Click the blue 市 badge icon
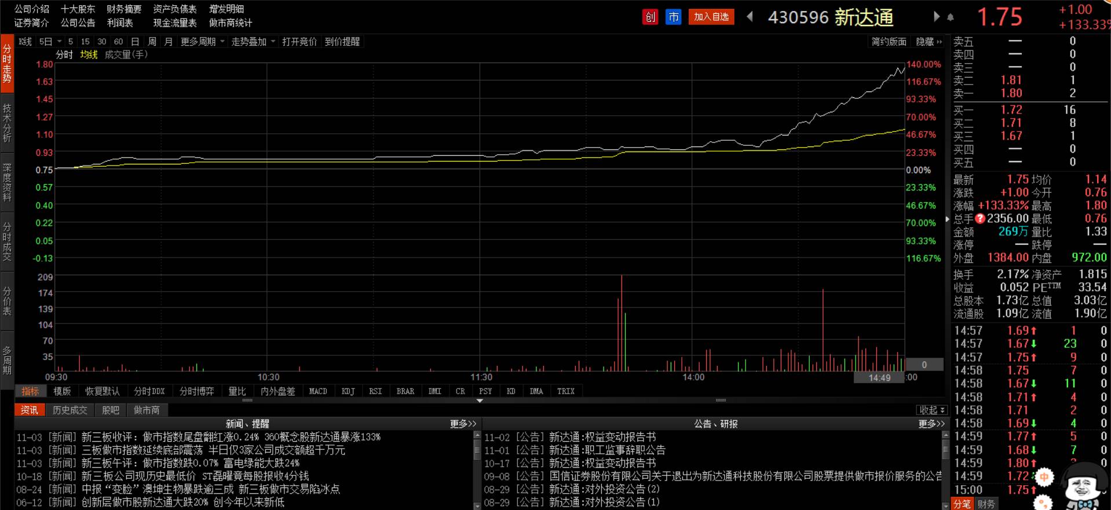 click(673, 17)
